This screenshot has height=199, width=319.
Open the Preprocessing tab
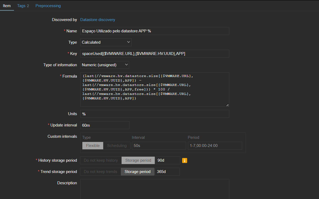click(48, 6)
